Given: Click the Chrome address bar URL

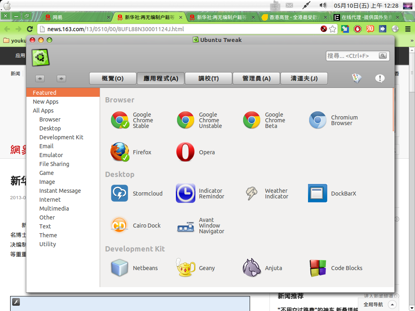Looking at the screenshot, I should pyautogui.click(x=116, y=29).
